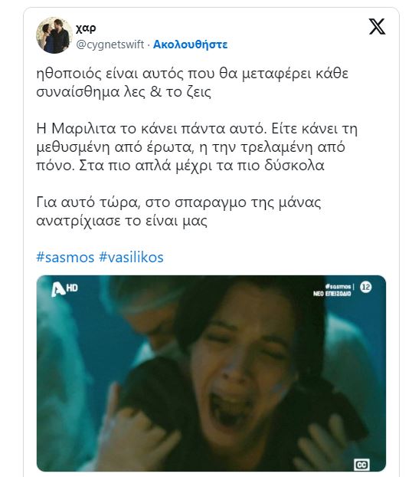Click the X logo icon
Image resolution: width=412 pixels, height=477 pixels.
377,27
